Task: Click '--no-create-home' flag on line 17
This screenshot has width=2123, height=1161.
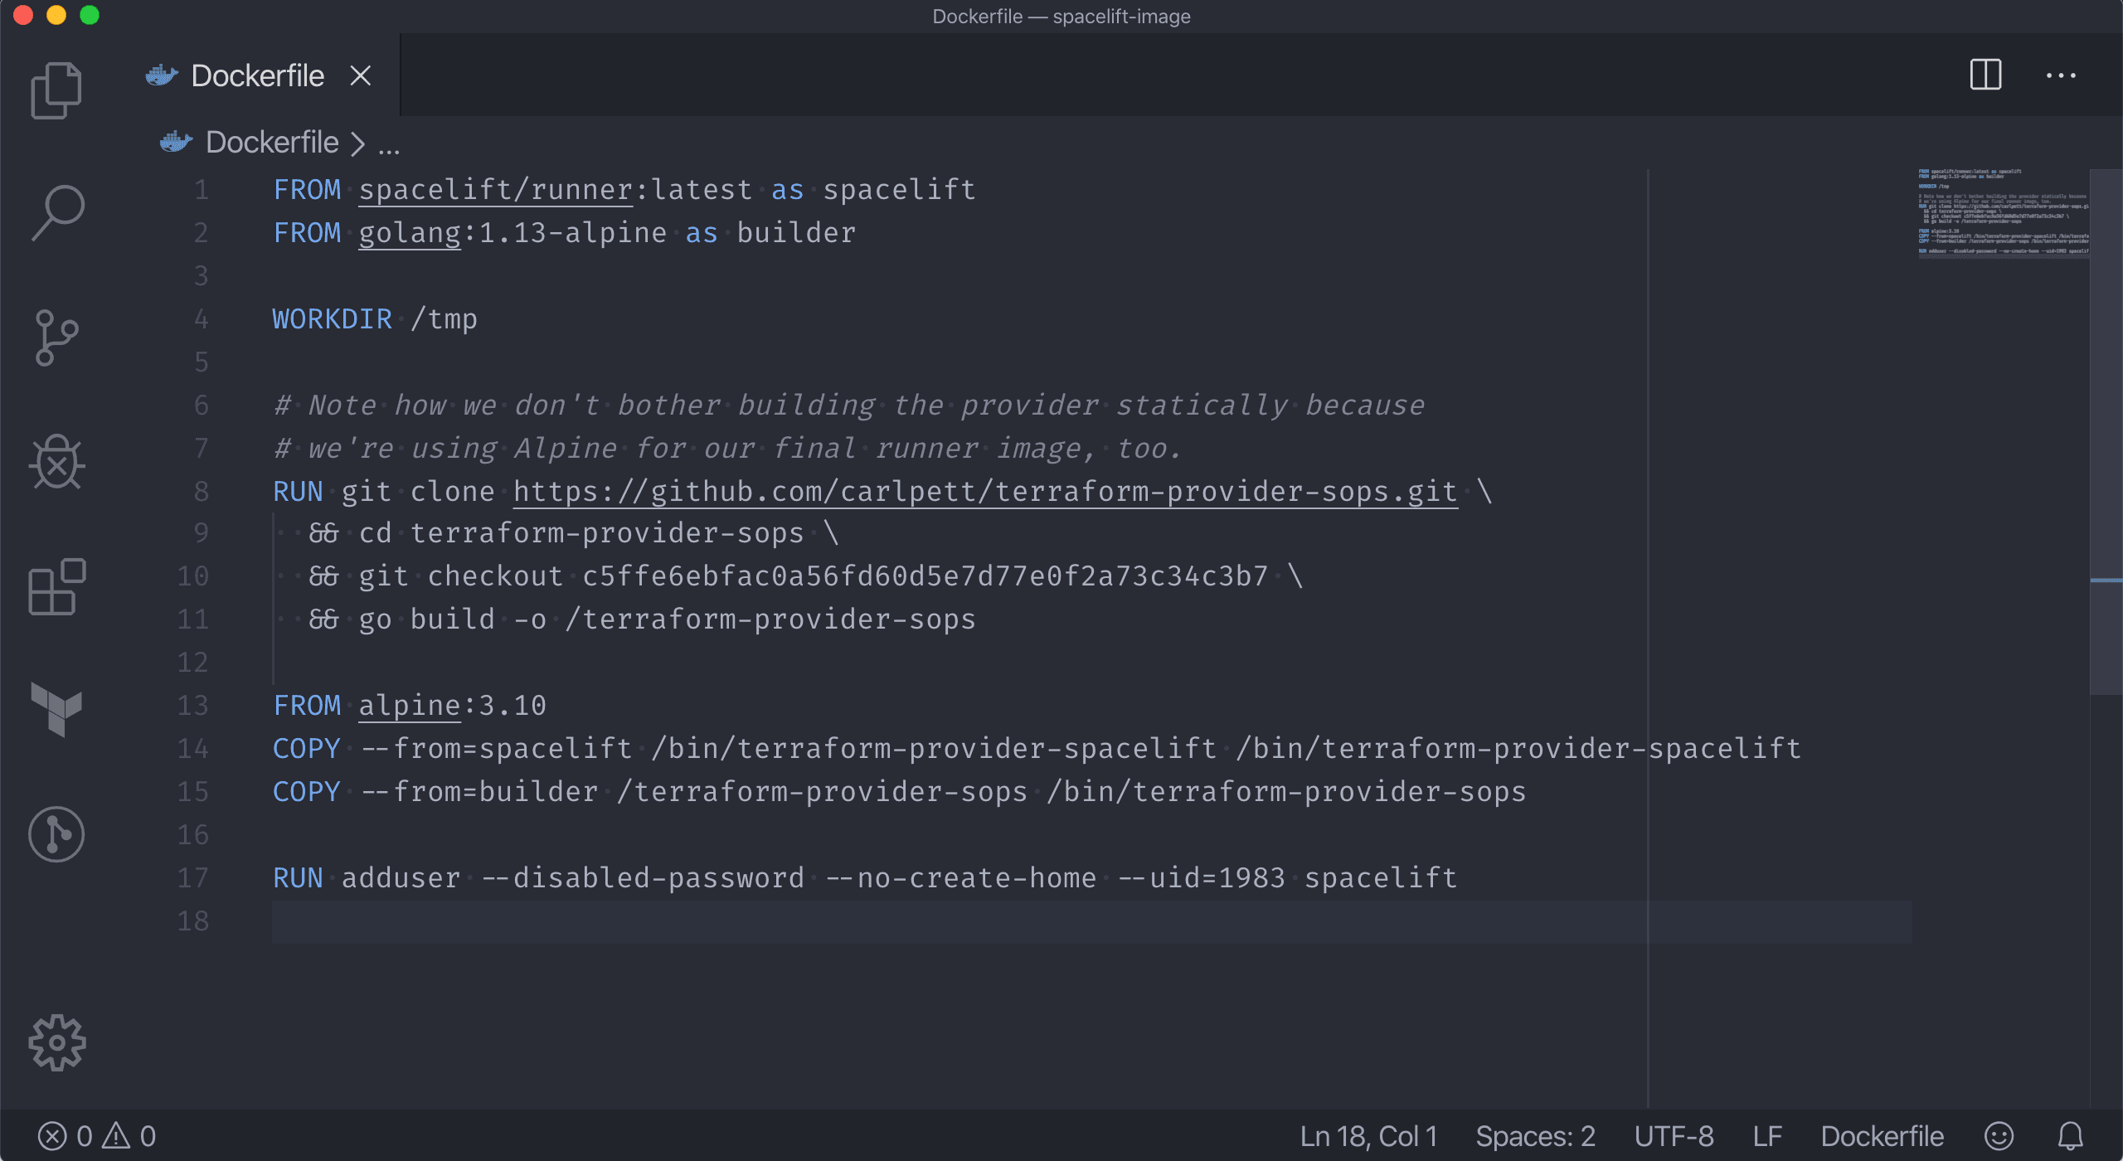Action: pyautogui.click(x=960, y=878)
